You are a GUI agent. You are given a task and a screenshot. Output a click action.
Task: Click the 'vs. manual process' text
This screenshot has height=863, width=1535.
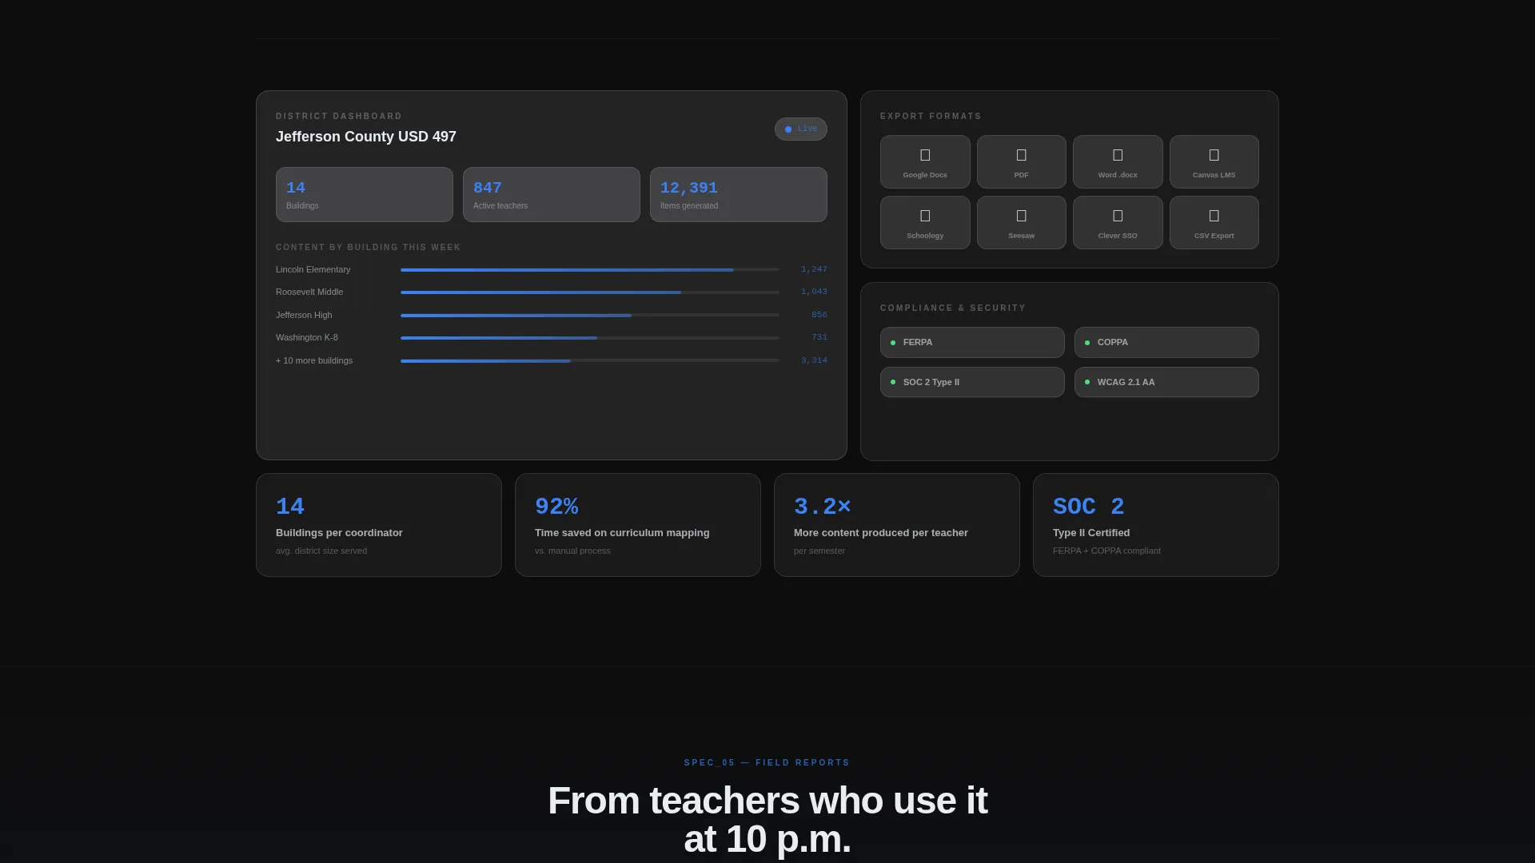pyautogui.click(x=572, y=551)
